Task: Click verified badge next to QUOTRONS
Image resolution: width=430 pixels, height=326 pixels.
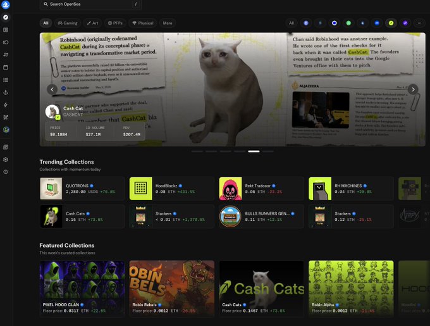Action: pos(92,185)
